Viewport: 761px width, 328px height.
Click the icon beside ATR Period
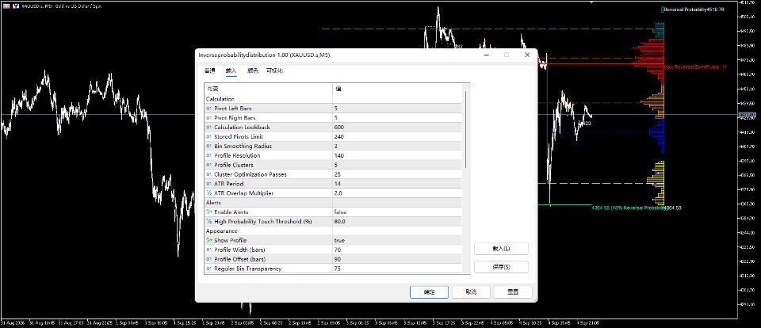point(208,184)
